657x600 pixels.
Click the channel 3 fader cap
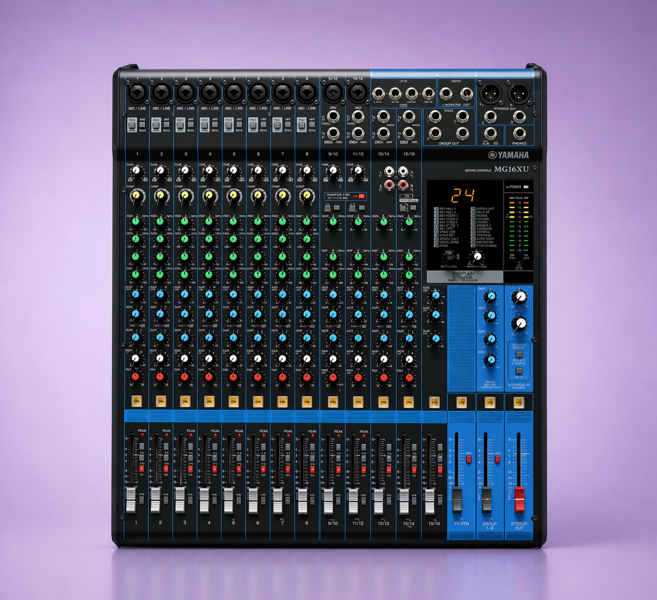pos(180,499)
